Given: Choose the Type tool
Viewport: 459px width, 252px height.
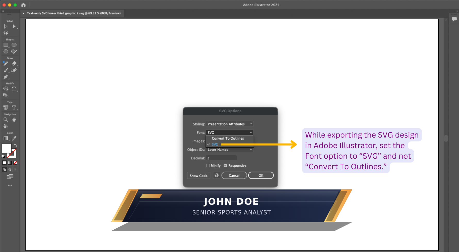Looking at the screenshot, I should (x=14, y=107).
